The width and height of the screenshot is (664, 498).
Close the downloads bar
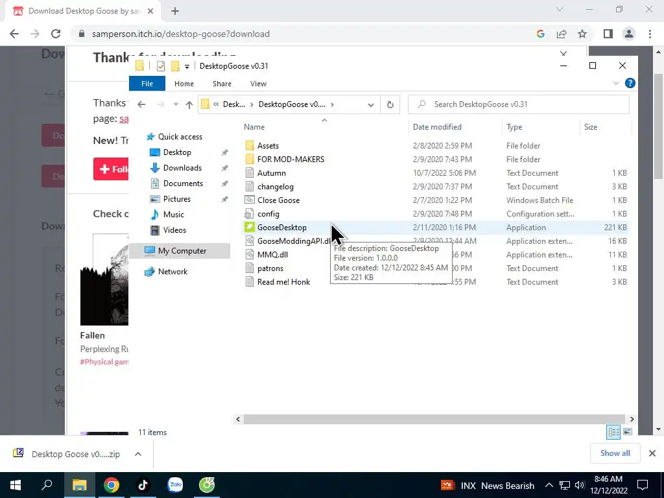(652, 453)
